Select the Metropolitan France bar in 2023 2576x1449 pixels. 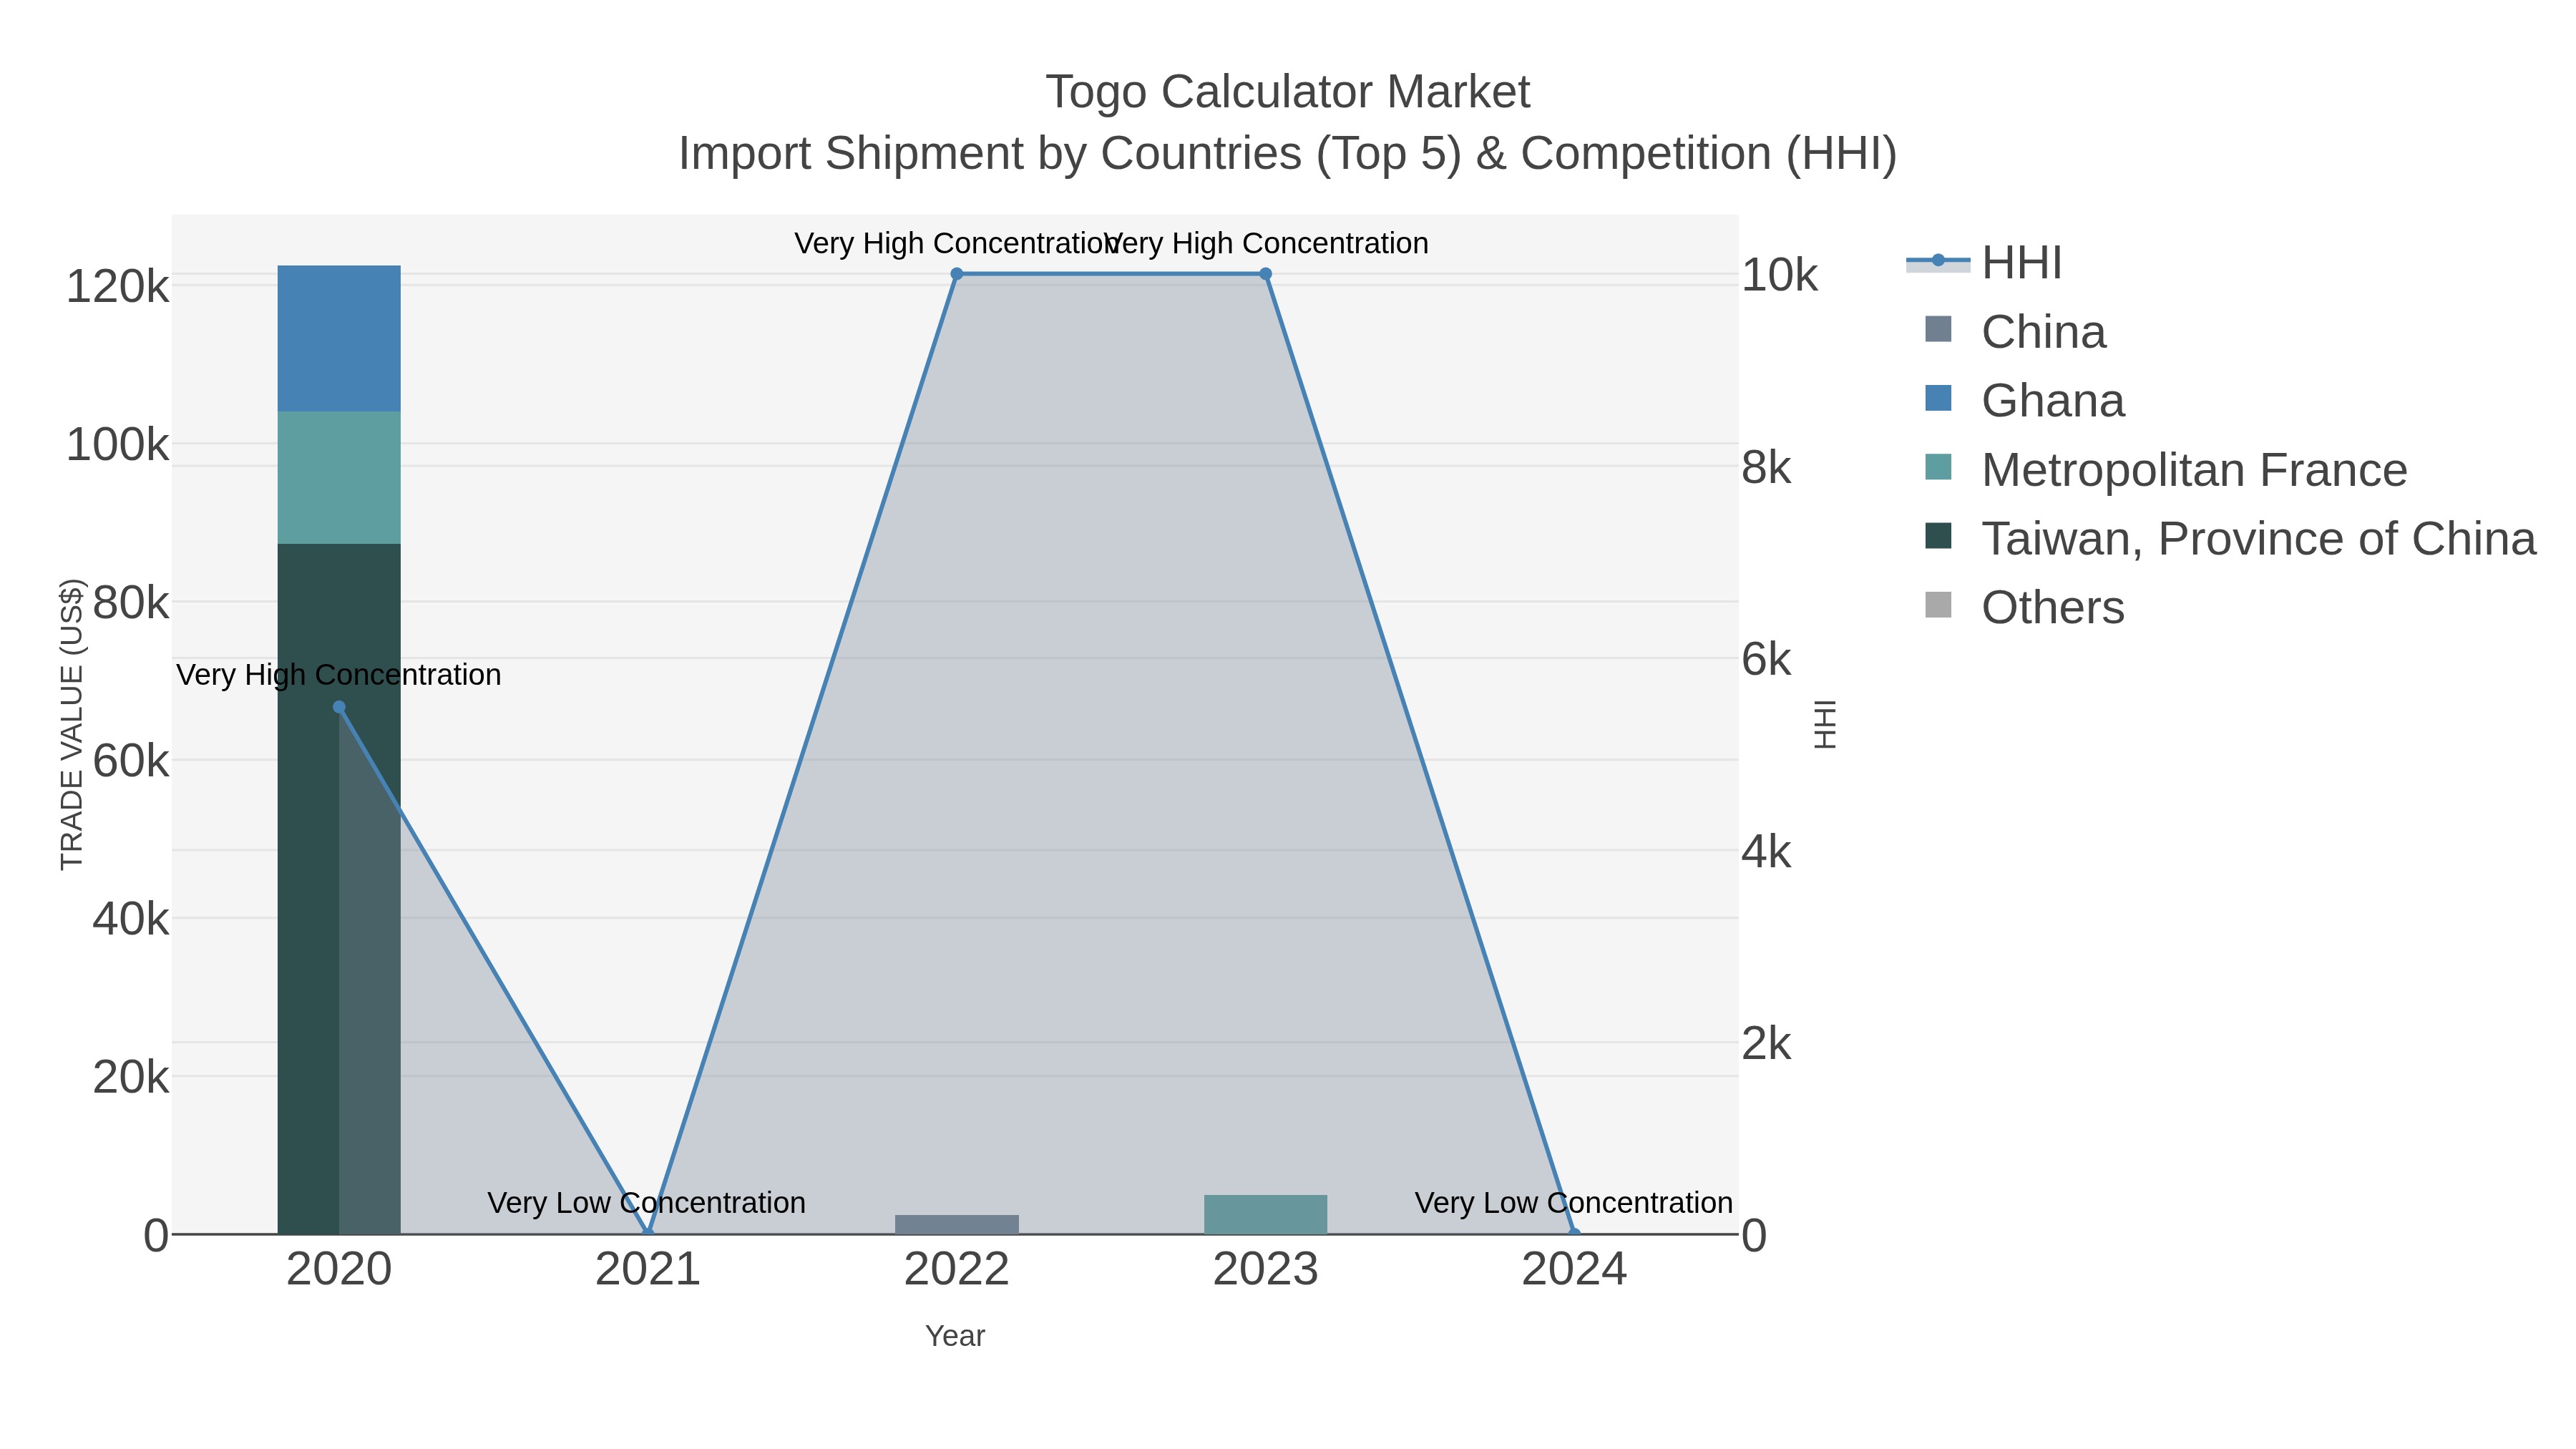tap(1266, 1215)
